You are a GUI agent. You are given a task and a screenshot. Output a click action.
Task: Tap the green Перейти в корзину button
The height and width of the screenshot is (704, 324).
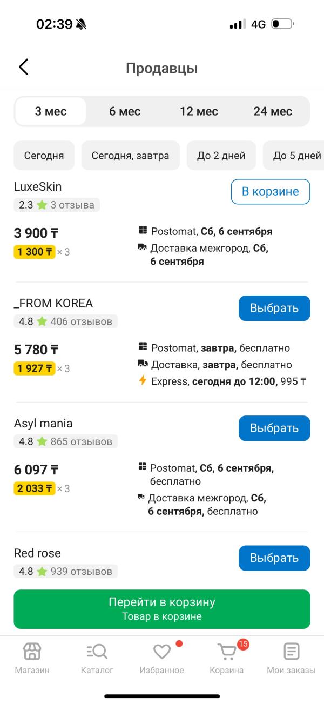tap(162, 609)
